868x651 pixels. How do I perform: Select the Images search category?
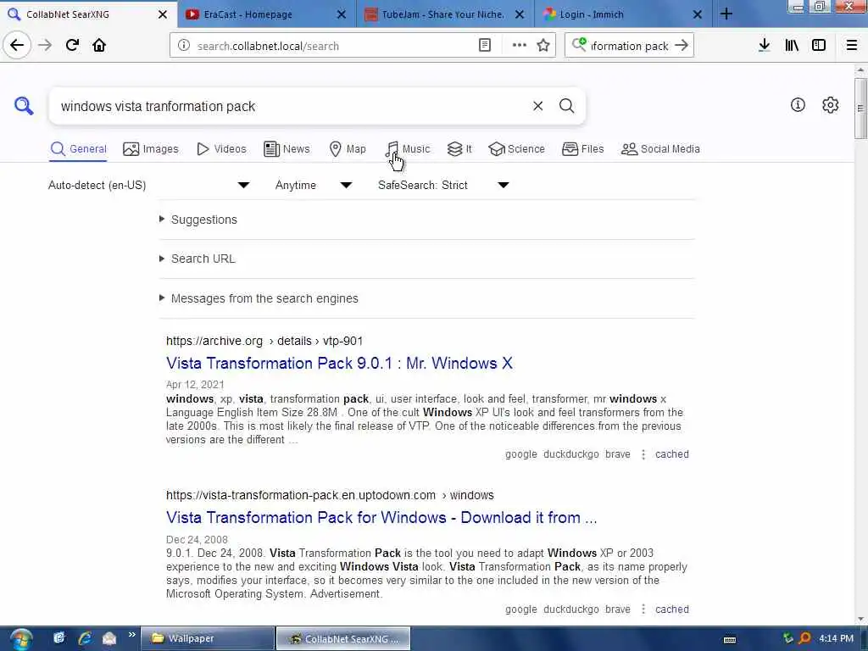click(x=151, y=149)
